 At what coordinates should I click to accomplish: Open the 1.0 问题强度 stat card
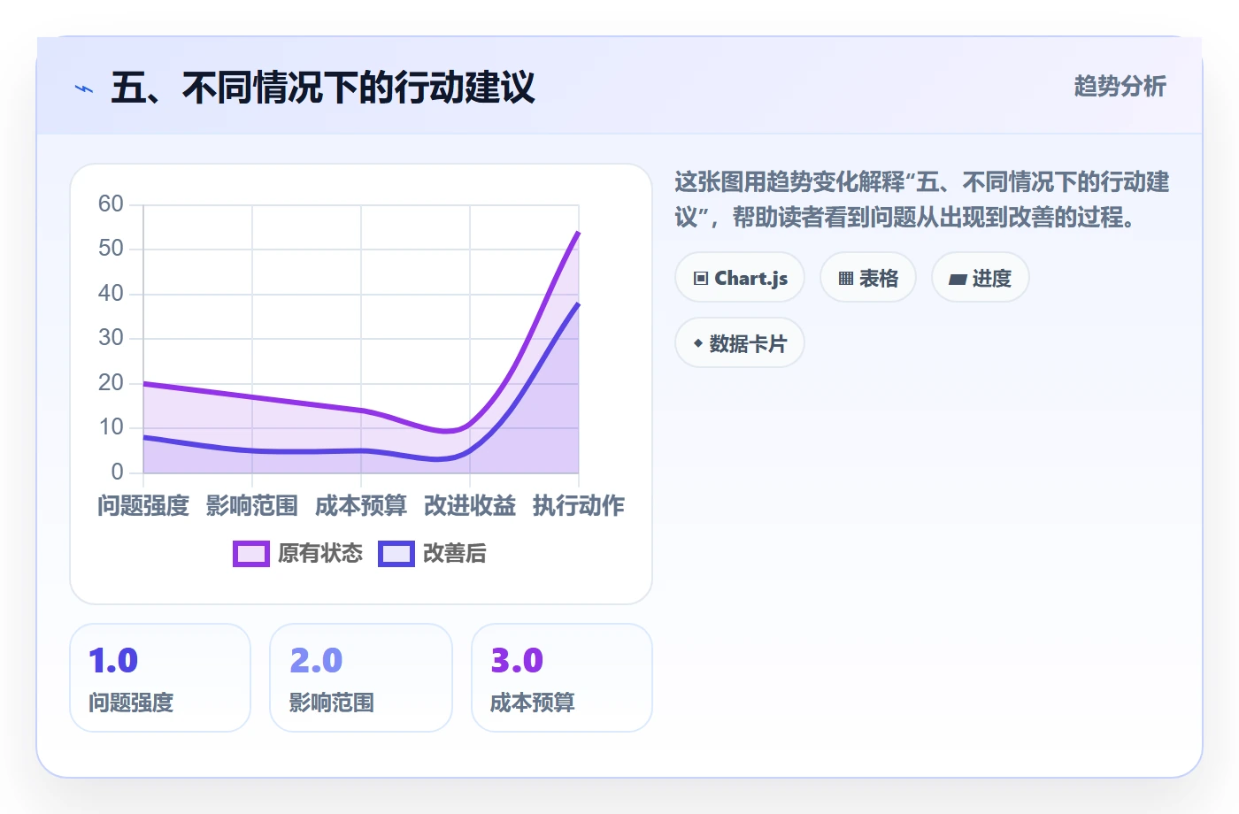click(x=160, y=678)
